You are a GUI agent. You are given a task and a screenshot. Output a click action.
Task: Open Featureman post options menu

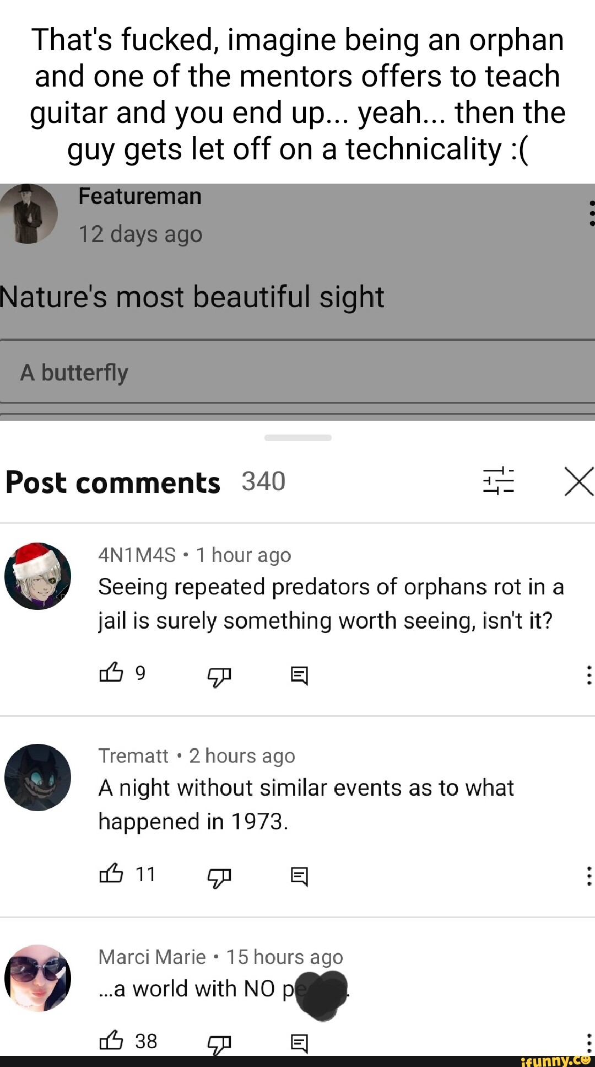tap(591, 213)
